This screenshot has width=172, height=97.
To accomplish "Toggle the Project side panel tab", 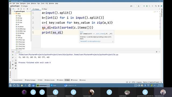I will point(10,11).
